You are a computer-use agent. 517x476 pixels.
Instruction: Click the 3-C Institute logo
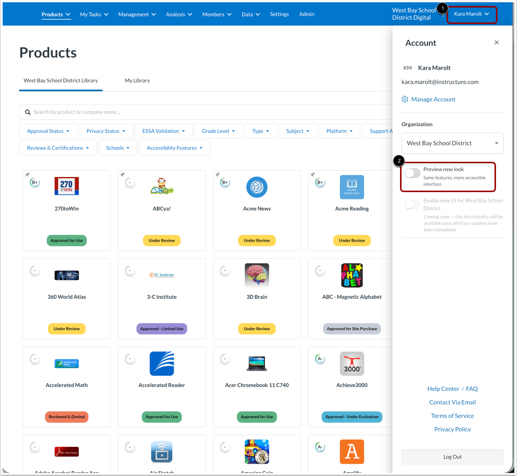tap(162, 275)
